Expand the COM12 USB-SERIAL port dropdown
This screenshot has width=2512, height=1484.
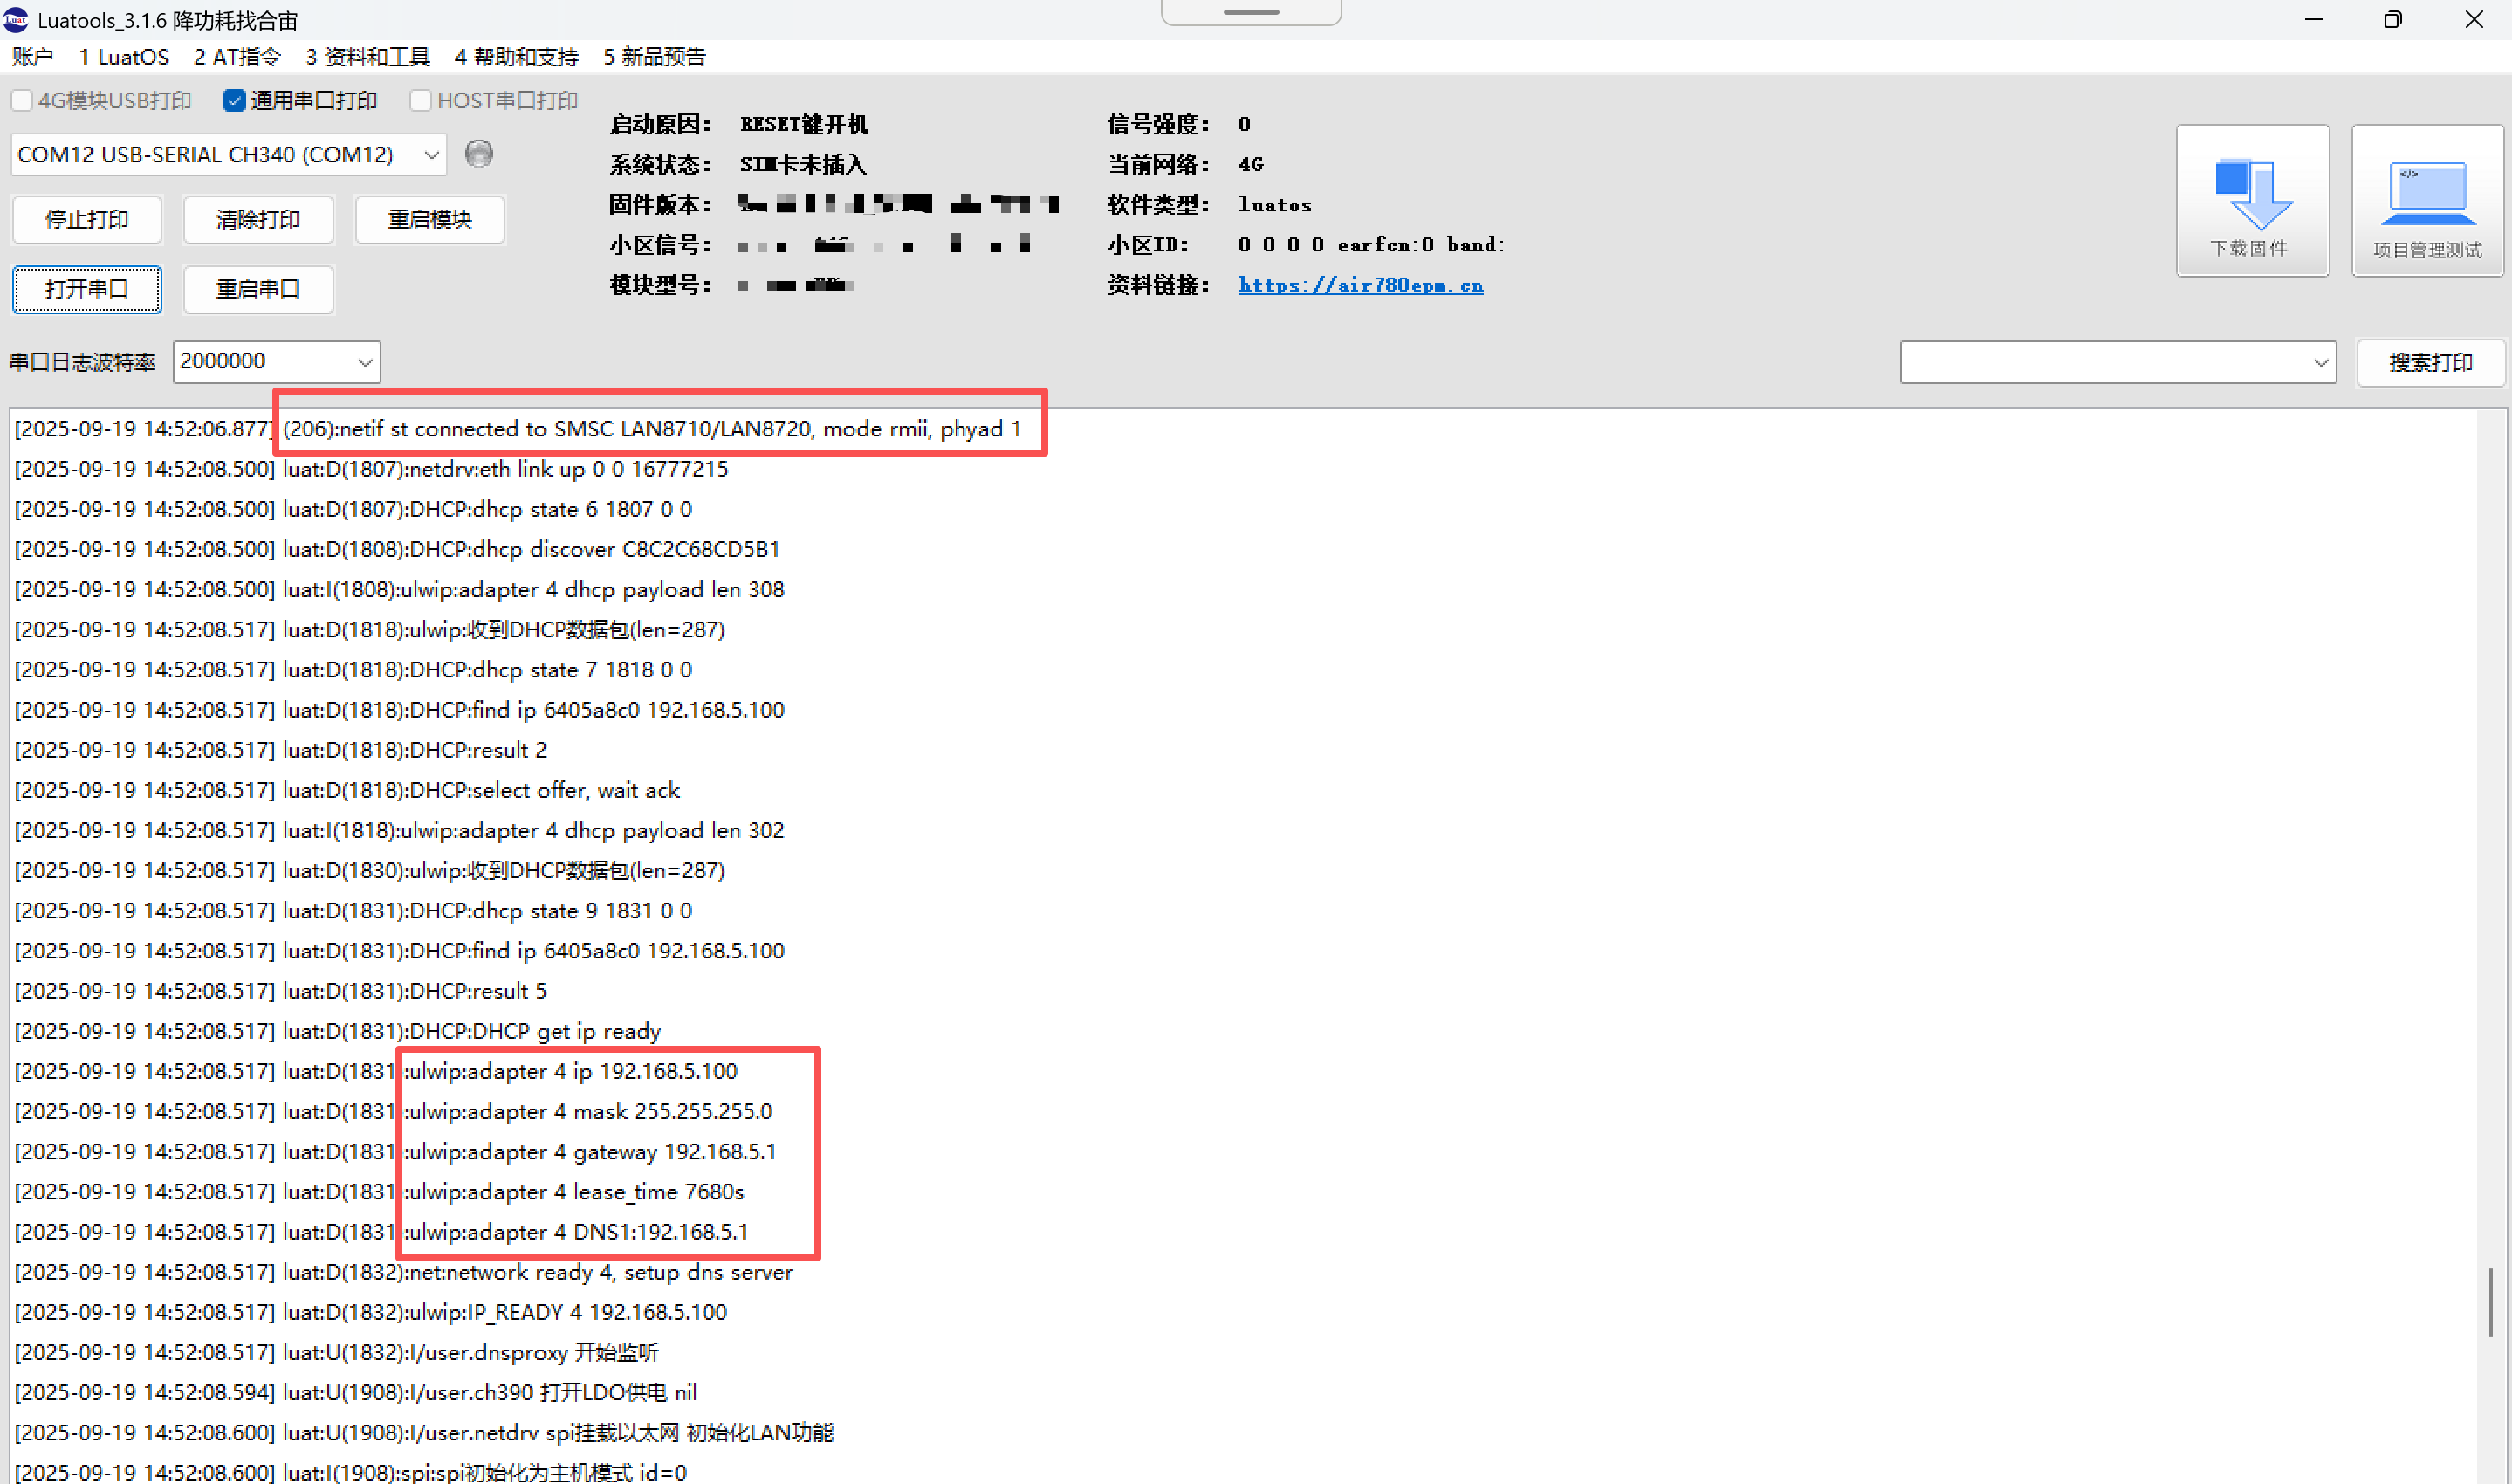(431, 155)
